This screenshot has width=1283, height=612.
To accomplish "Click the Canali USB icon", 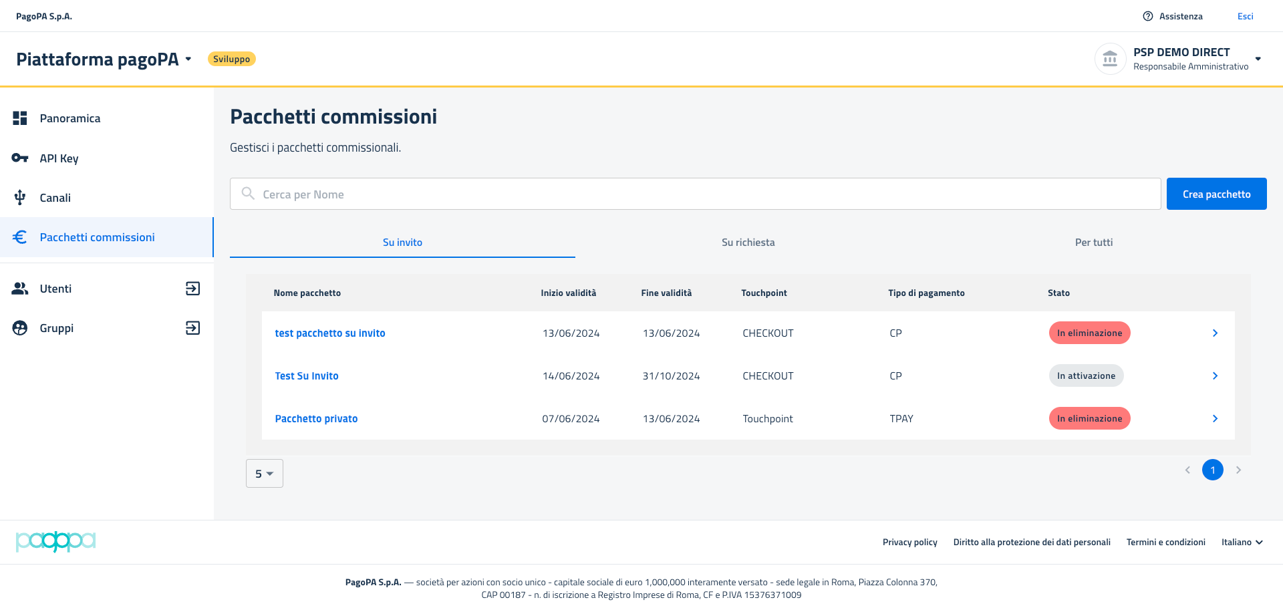I will tap(20, 198).
